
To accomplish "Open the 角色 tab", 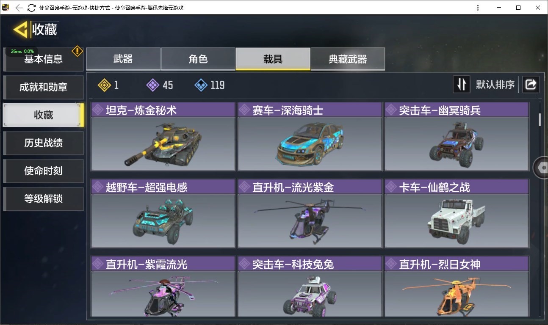I will [198, 59].
